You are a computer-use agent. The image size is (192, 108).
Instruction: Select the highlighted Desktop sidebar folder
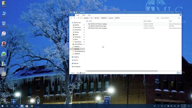coord(77,49)
